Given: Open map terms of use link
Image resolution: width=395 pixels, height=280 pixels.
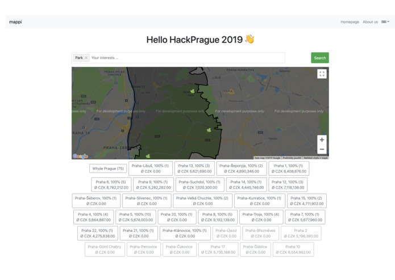Looking at the screenshot, I should [292, 158].
